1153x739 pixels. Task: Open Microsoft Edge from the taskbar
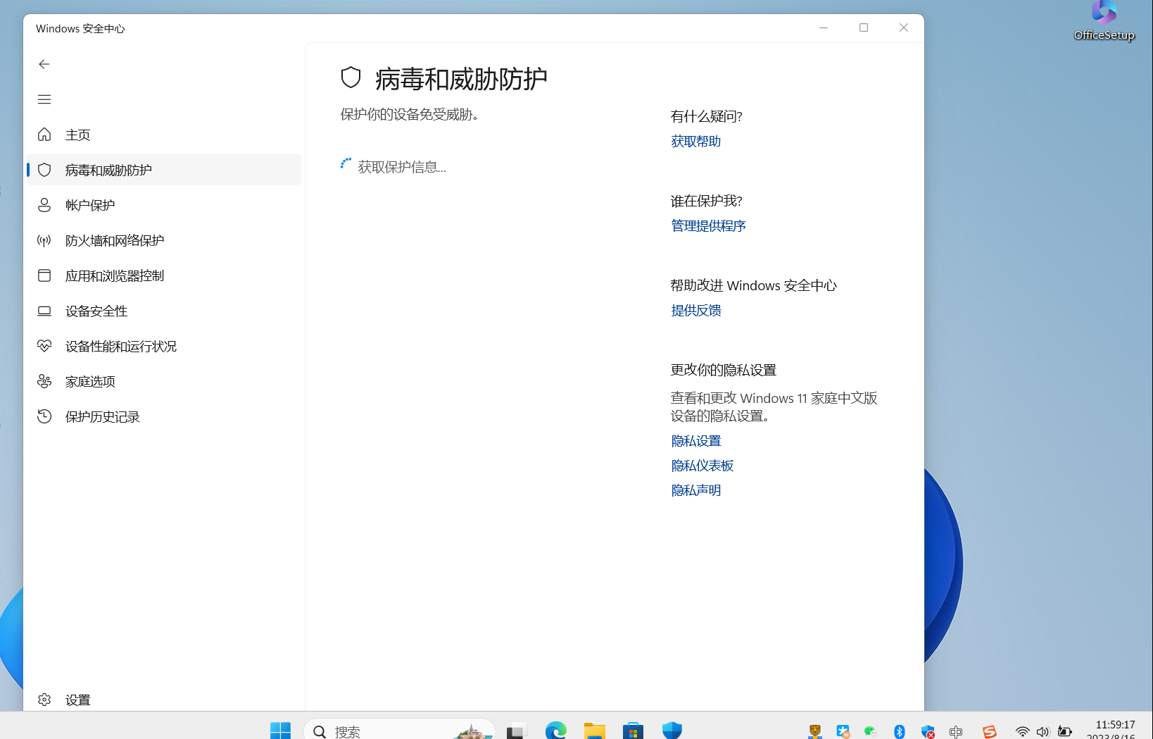(x=556, y=731)
